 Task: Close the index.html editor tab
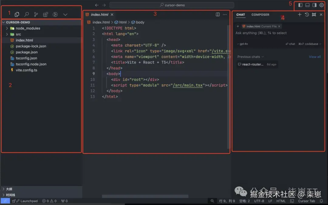(x=112, y=15)
